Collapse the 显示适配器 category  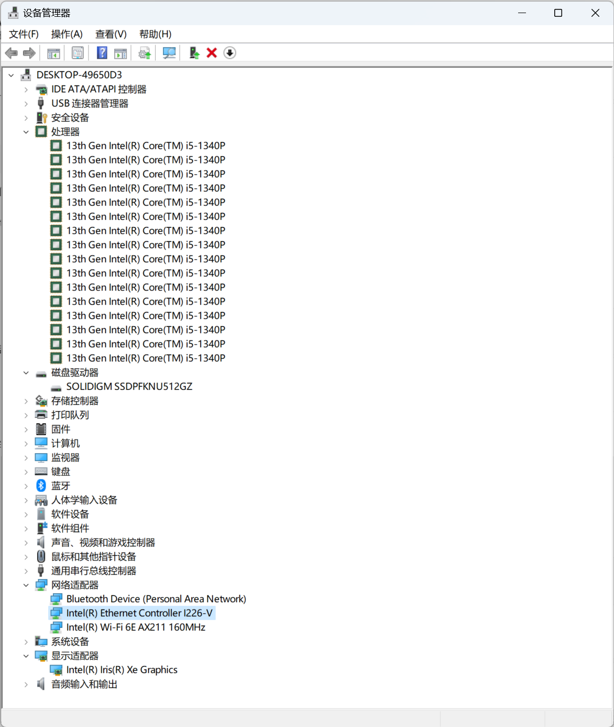[x=26, y=656]
